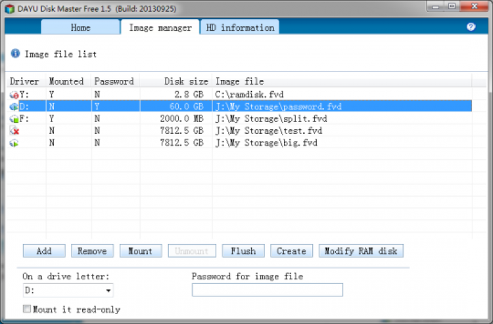This screenshot has height=324, width=493.
Task: Maximize the Disk Master window
Action: click(x=452, y=7)
